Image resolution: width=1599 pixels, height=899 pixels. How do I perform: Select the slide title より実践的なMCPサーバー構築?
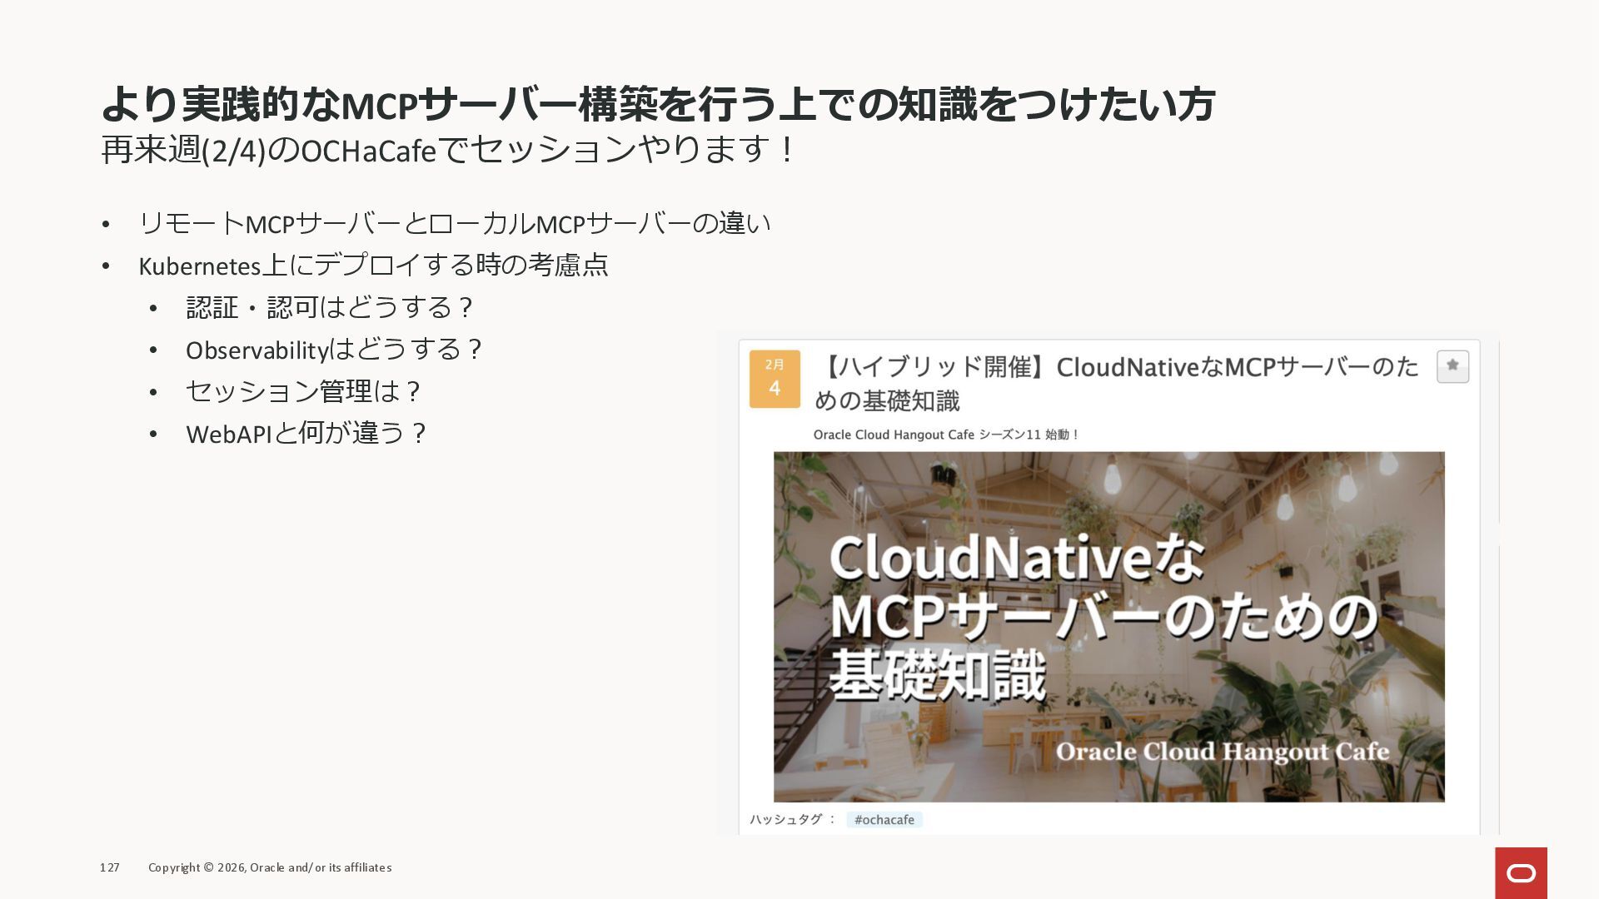click(658, 104)
